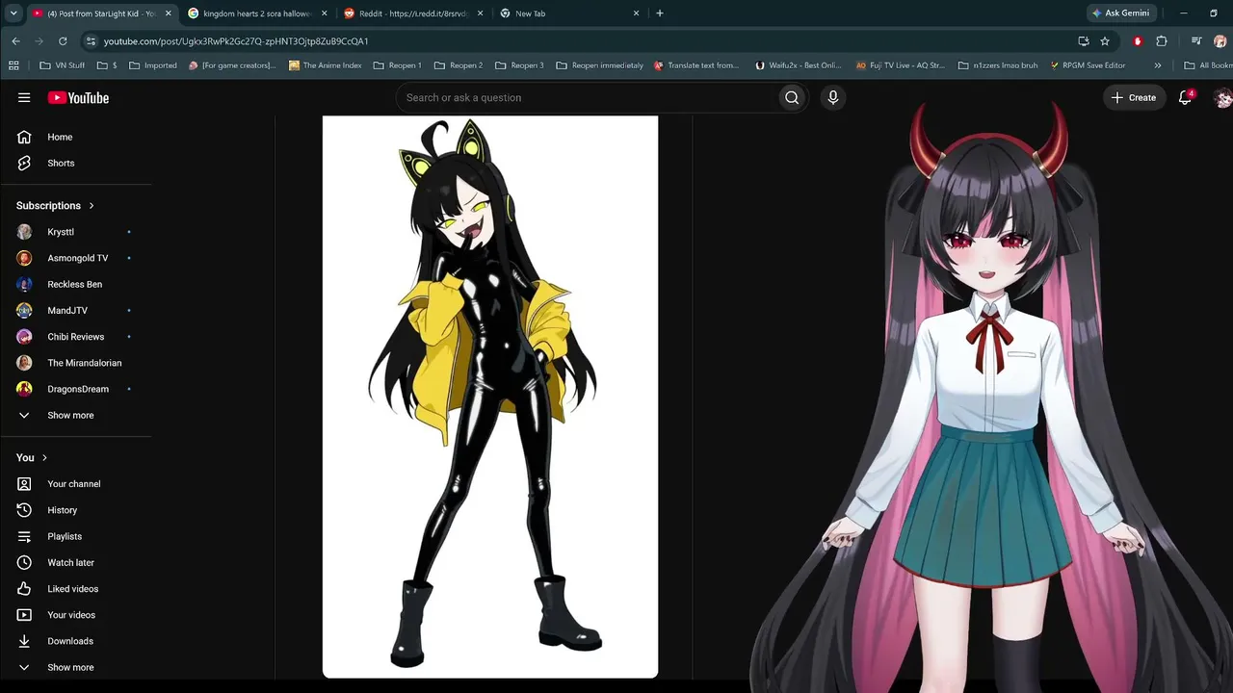Viewport: 1233px width, 693px height.
Task: Open the RPGM Save Editor bookmark
Action: [x=1088, y=65]
